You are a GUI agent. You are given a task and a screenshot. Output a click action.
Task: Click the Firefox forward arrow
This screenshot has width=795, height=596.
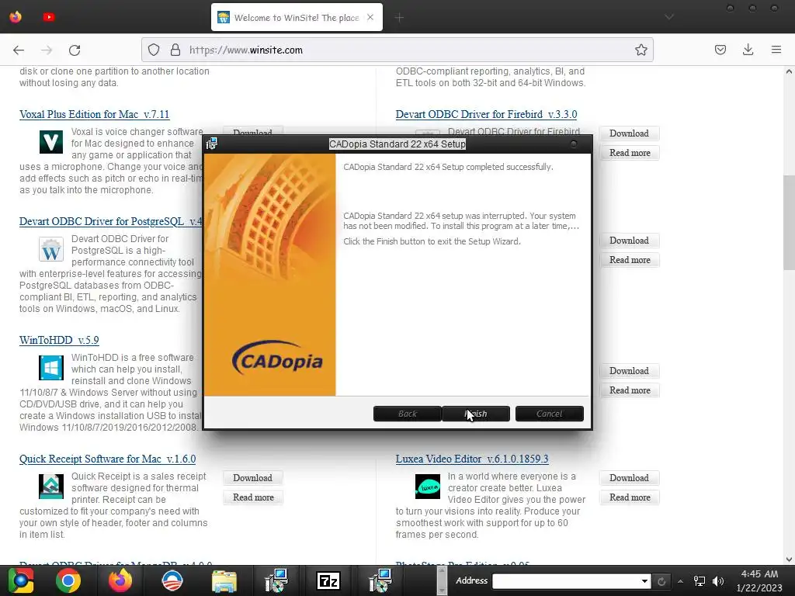click(x=47, y=50)
